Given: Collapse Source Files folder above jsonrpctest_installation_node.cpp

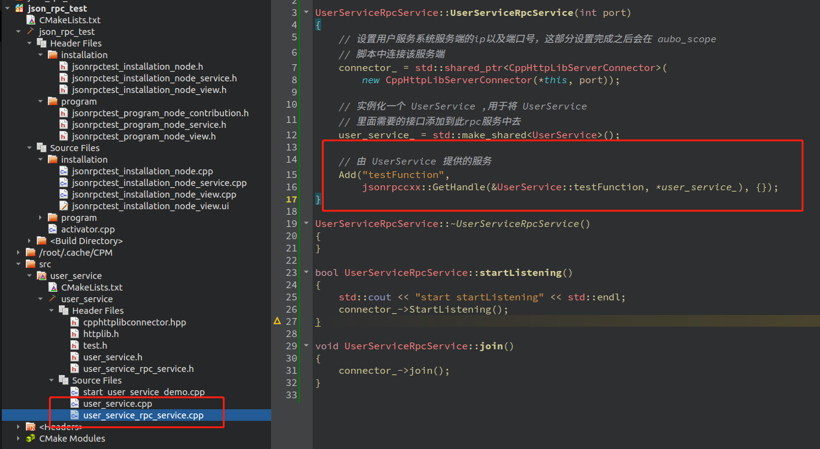Looking at the screenshot, I should tap(29, 148).
